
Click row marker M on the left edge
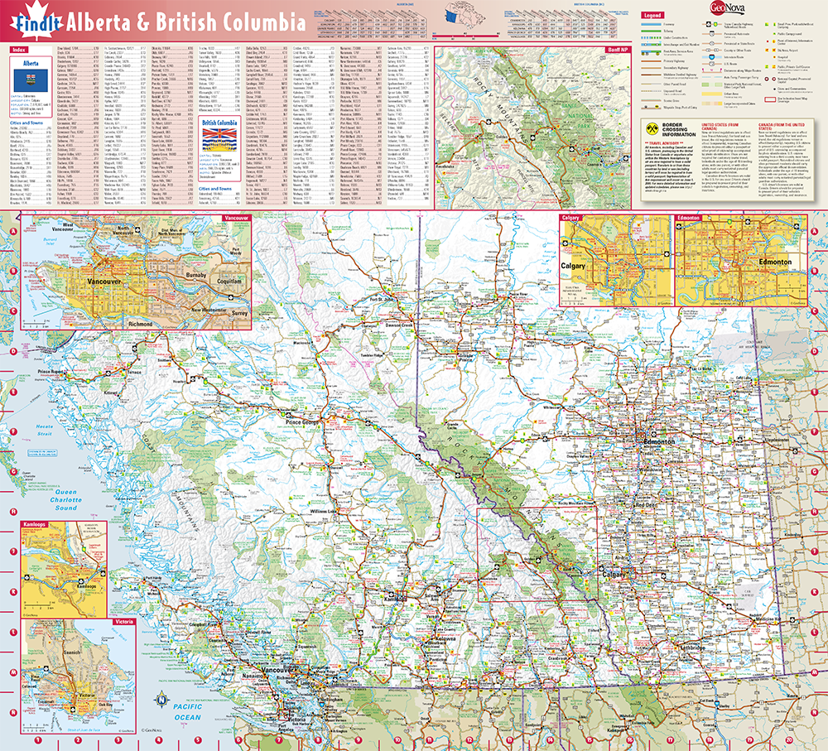[x=14, y=672]
